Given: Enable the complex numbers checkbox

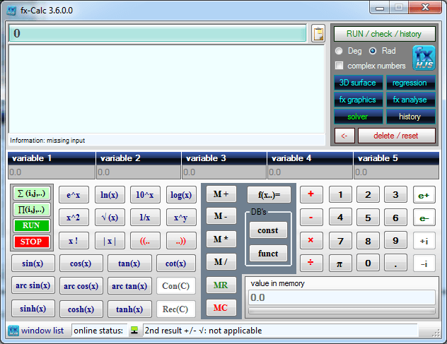Looking at the screenshot, I should 339,66.
